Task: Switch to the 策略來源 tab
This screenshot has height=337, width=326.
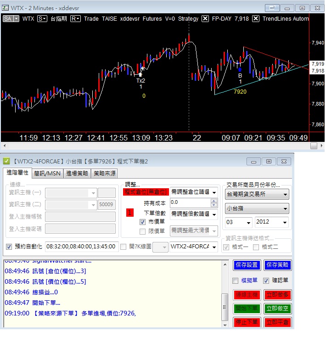Action: (104, 174)
